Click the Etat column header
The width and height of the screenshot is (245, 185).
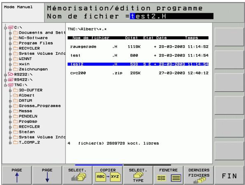(148, 38)
